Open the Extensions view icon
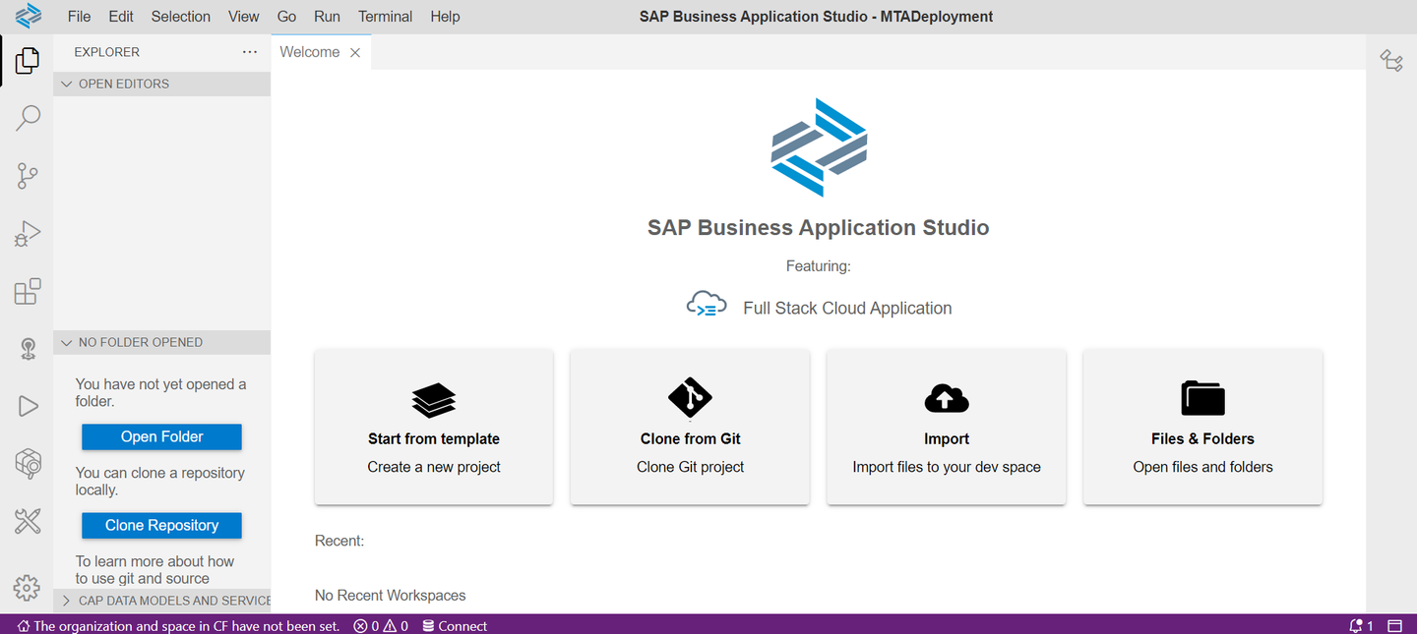 pyautogui.click(x=28, y=291)
